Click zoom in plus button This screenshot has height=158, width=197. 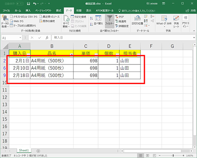pos(183,156)
